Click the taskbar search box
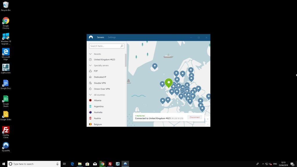 click(34, 164)
